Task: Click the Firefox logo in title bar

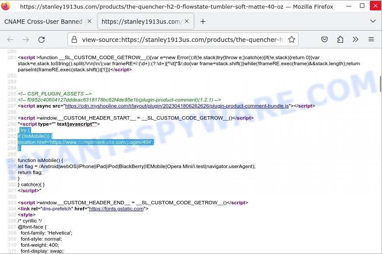Action: (x=5, y=6)
